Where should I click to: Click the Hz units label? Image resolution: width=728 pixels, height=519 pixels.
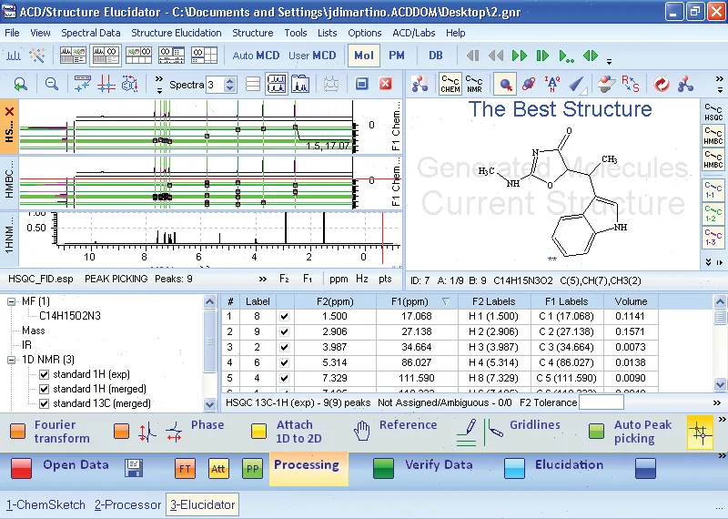click(362, 279)
